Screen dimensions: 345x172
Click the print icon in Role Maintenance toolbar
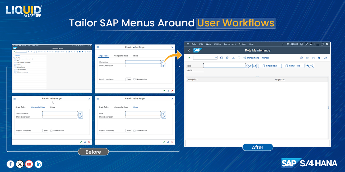tap(301, 58)
